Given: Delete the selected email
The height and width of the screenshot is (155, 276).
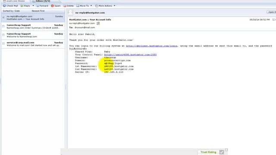Looking at the screenshot, I should [x=68, y=6].
